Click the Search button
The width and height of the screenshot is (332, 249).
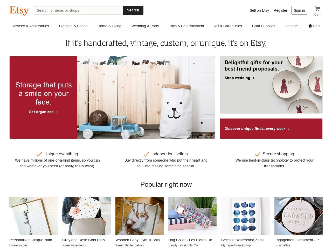coord(133,10)
